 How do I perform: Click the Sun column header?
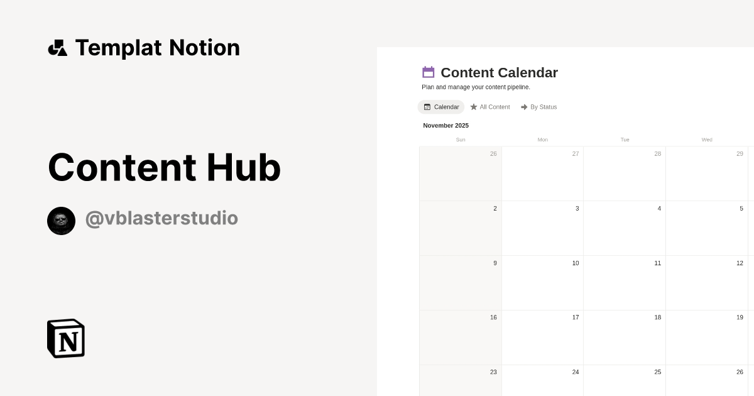(x=461, y=140)
